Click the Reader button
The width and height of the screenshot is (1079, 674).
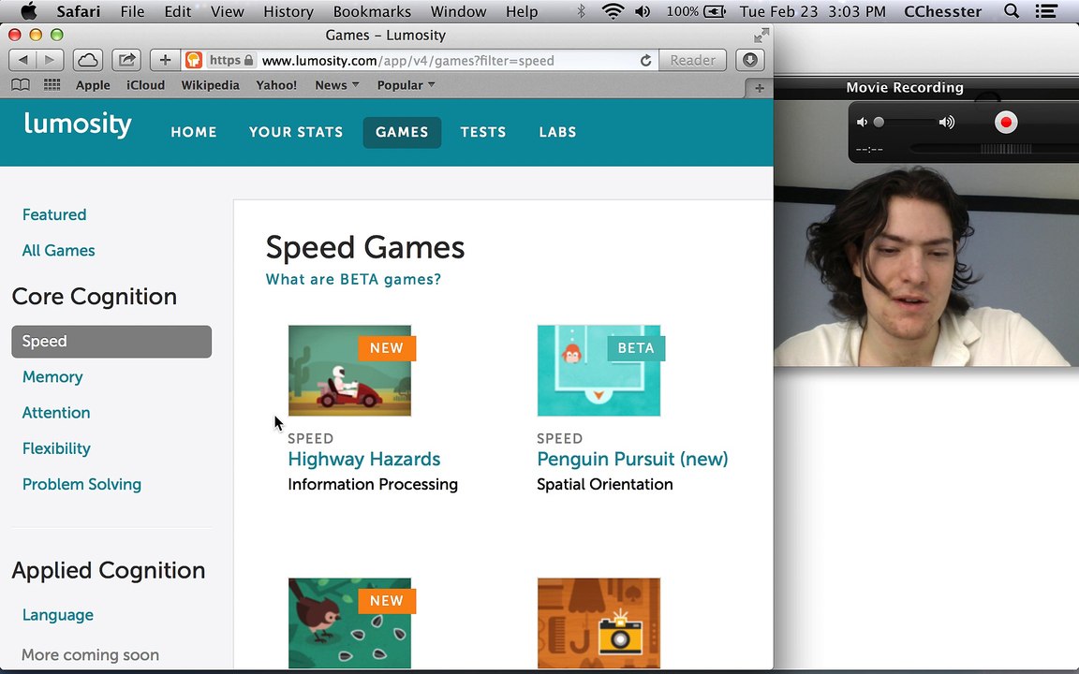pyautogui.click(x=693, y=61)
